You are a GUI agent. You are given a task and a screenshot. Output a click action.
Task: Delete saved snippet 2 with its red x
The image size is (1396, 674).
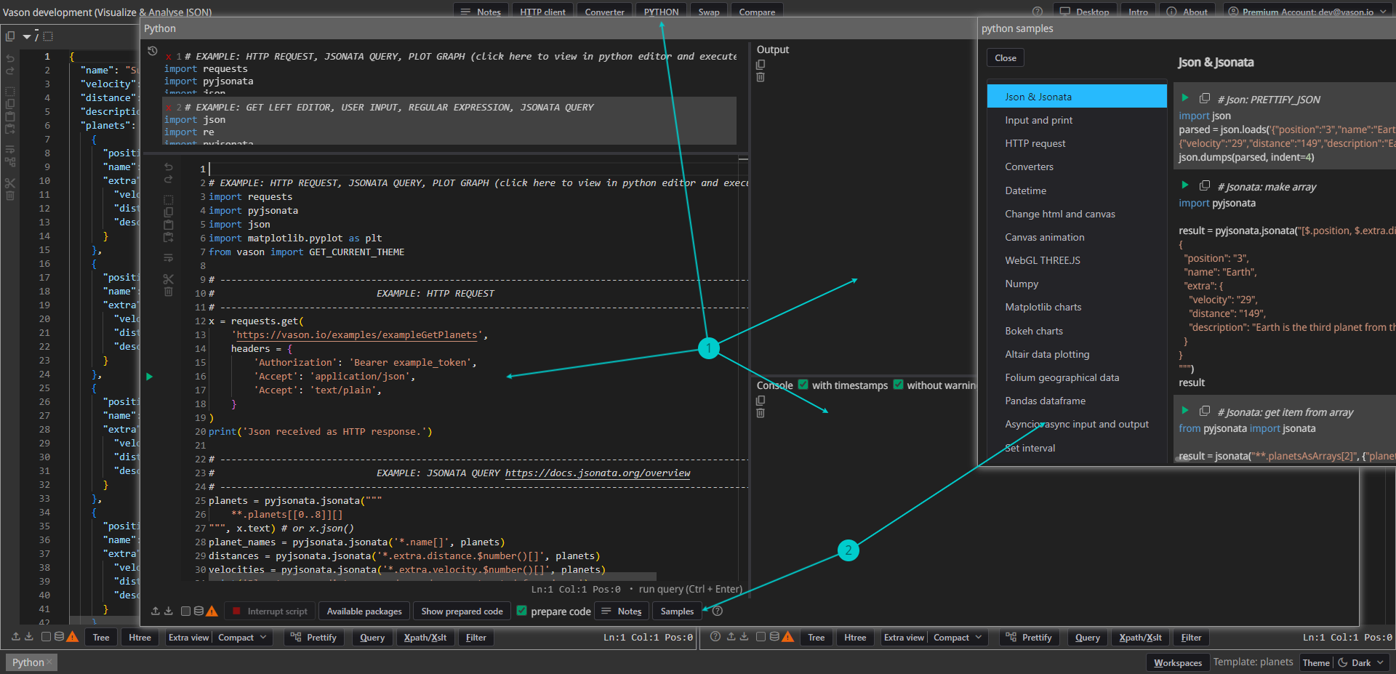click(x=169, y=108)
